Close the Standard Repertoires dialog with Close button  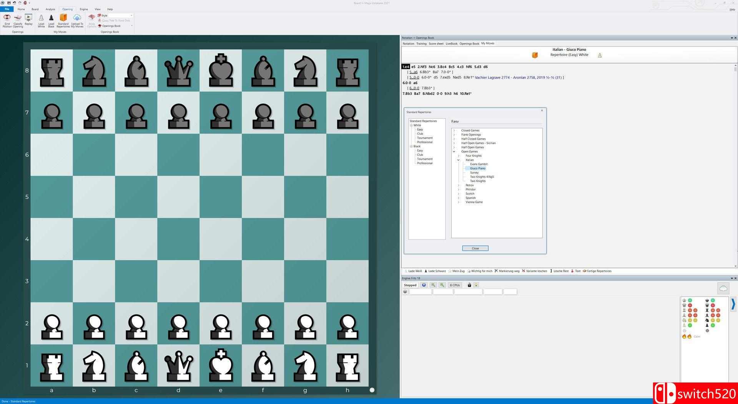click(x=475, y=248)
